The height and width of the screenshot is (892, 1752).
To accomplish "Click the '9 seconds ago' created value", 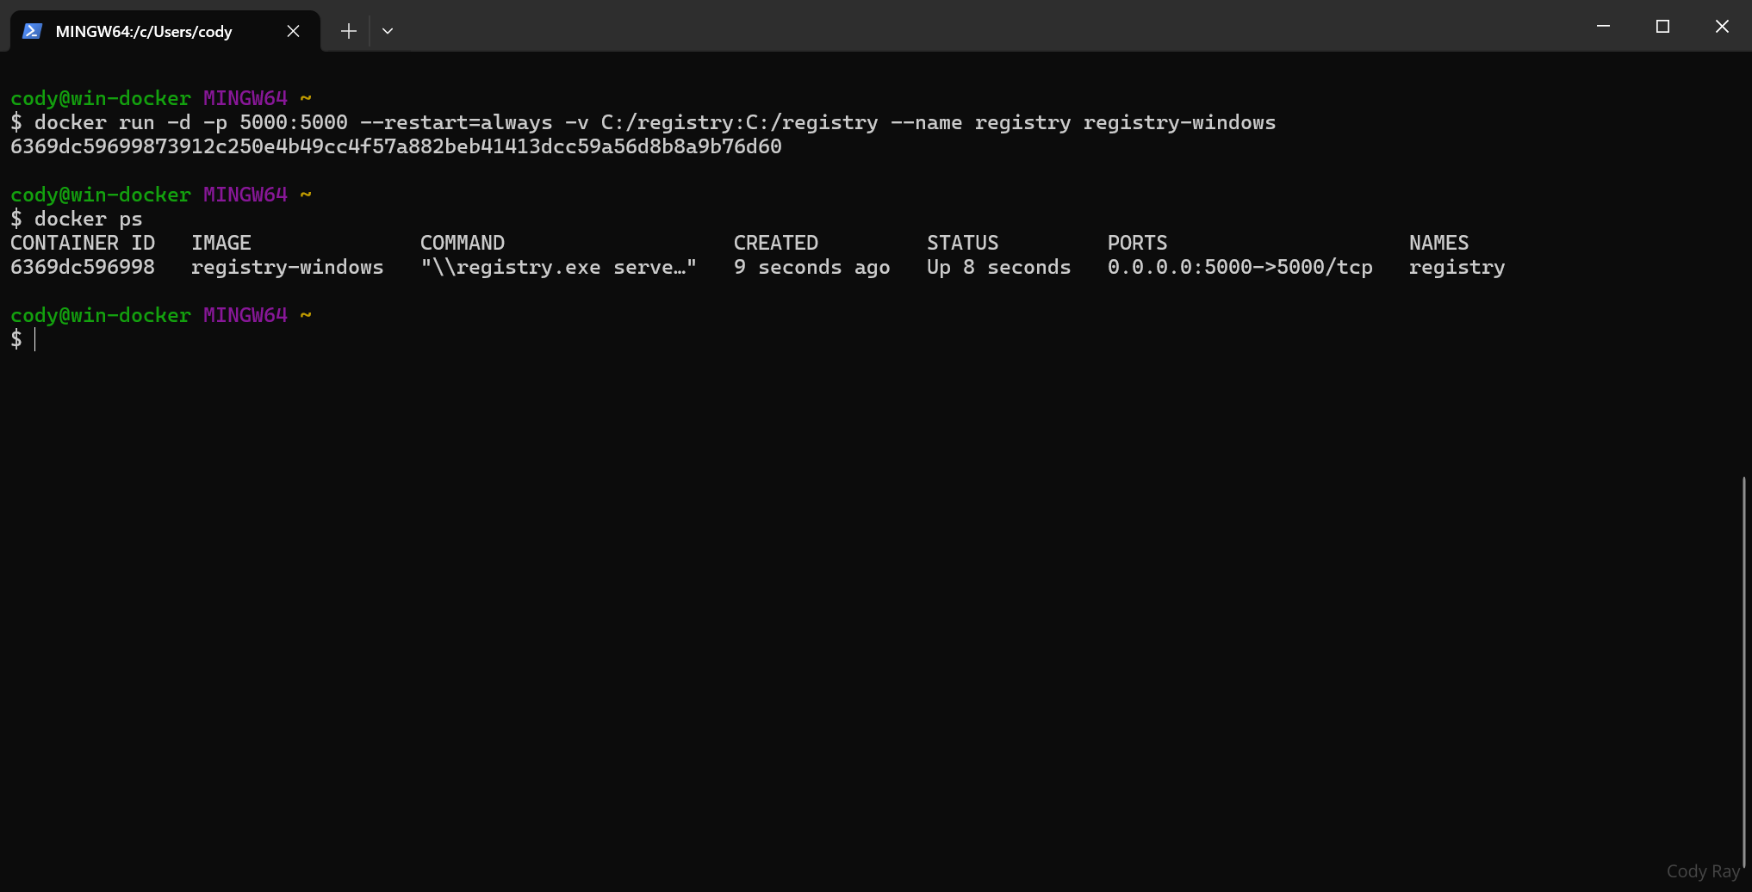I will pos(811,267).
